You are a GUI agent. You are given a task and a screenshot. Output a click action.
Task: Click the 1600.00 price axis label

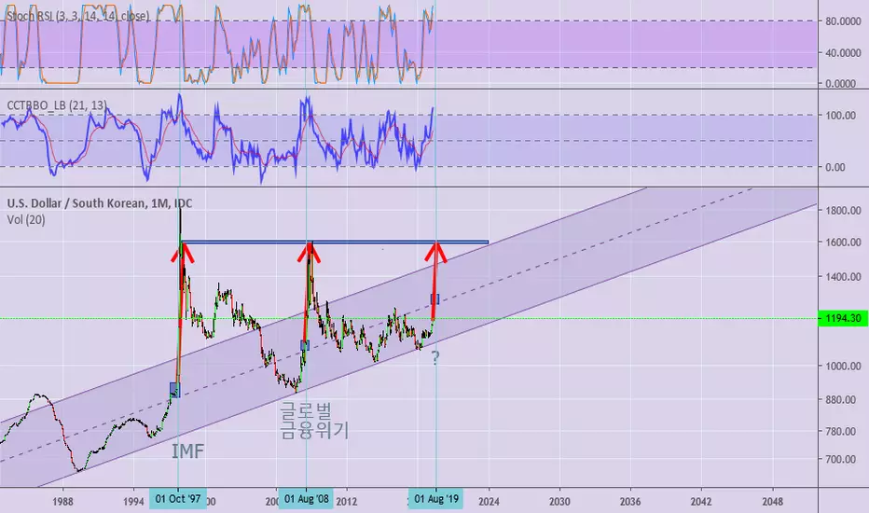pos(843,243)
